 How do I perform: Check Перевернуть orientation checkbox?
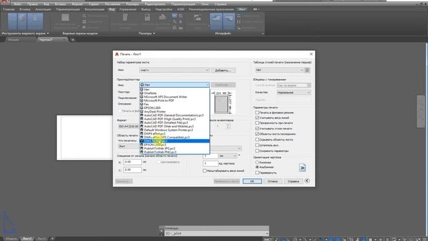point(257,173)
